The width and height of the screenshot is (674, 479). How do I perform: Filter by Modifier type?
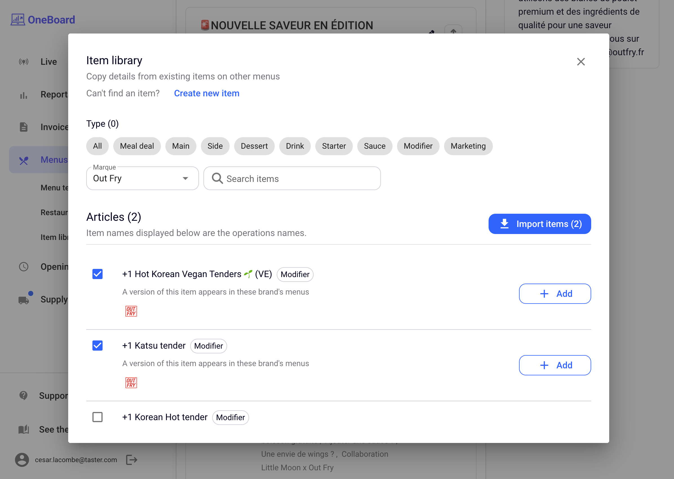[418, 146]
